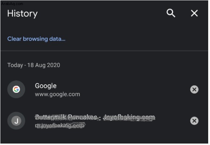Click the dark circle behind the Google logo
Viewport: 210px width, 145px height.
[16, 89]
